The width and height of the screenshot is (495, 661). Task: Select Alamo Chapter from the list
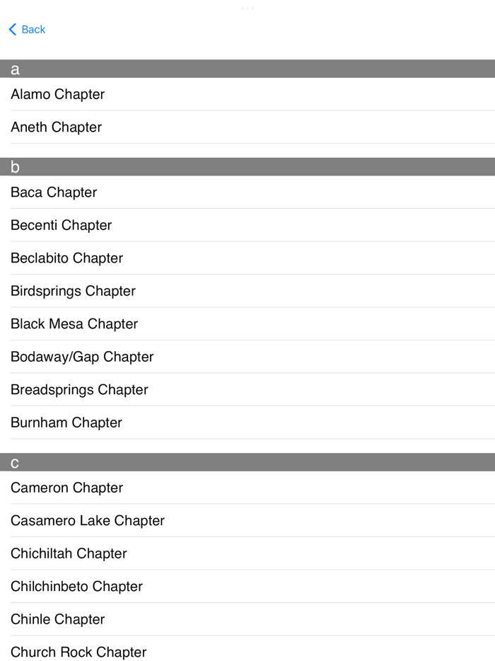[x=57, y=94]
